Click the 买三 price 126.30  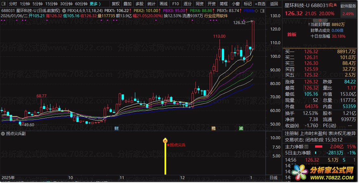[311, 63]
